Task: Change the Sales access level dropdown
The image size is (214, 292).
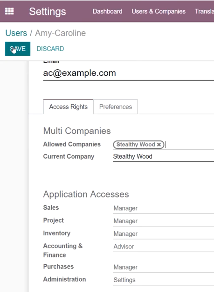Action: click(x=164, y=208)
